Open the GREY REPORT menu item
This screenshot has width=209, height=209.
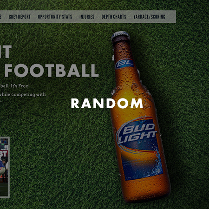(x=20, y=17)
